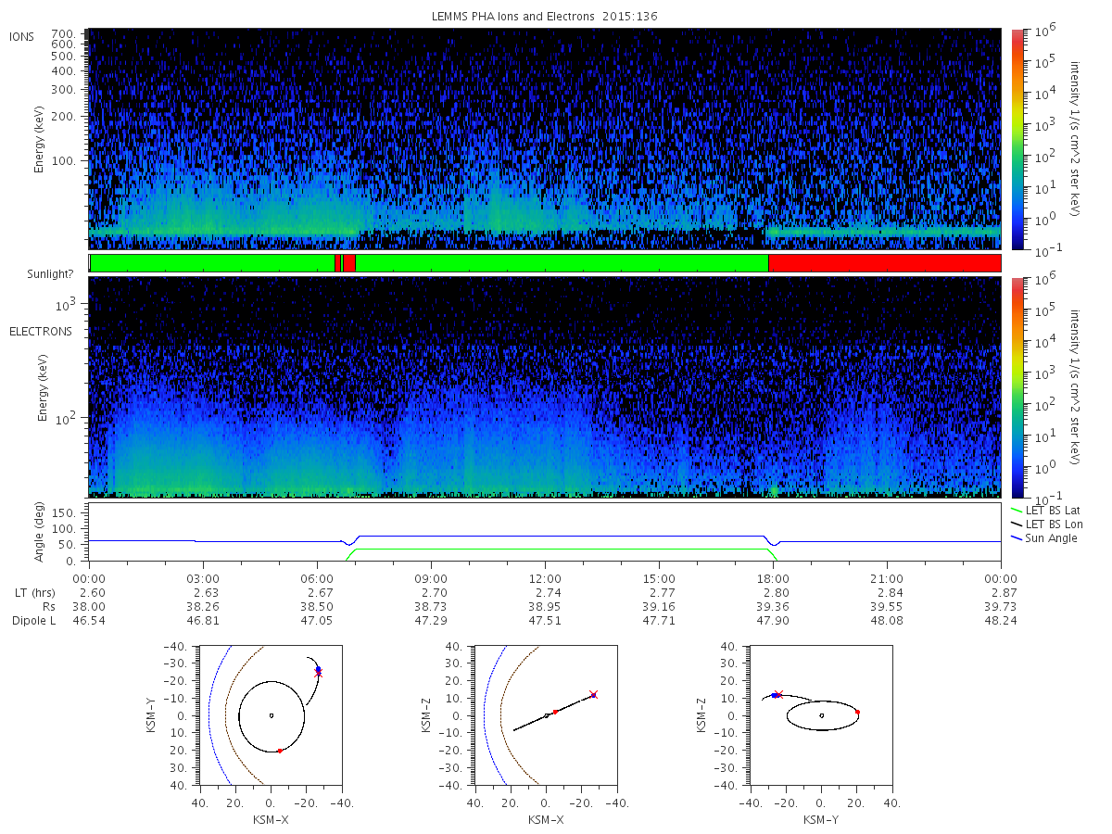Click the Rs value '38.00'
This screenshot has height=834, width=1112.
pos(89,606)
